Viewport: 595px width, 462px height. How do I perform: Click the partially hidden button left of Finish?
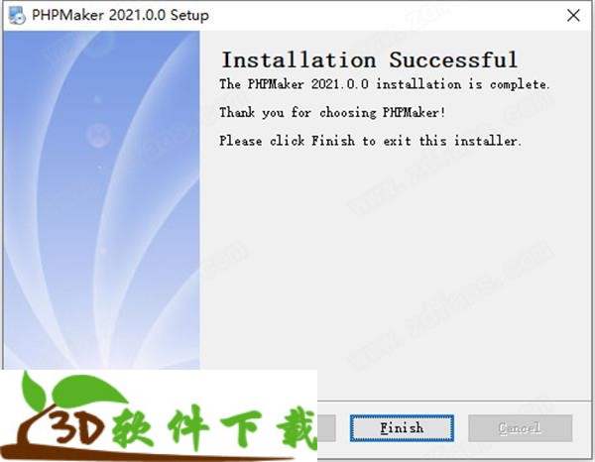coord(326,428)
